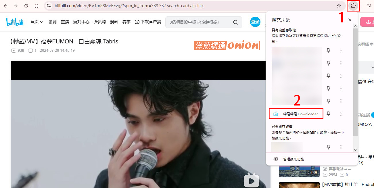Click the 登录 login button
The width and height of the screenshot is (374, 188).
(255, 22)
